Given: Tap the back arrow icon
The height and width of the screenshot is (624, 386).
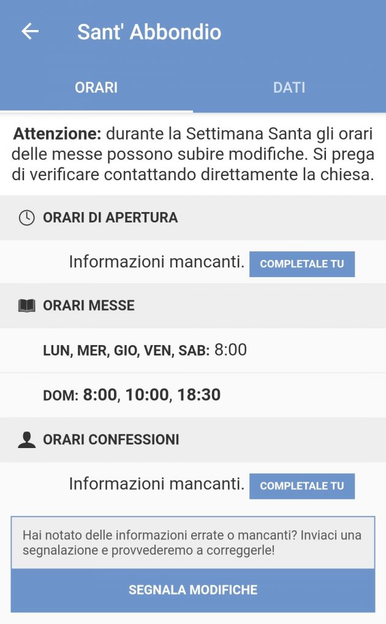Looking at the screenshot, I should [29, 32].
